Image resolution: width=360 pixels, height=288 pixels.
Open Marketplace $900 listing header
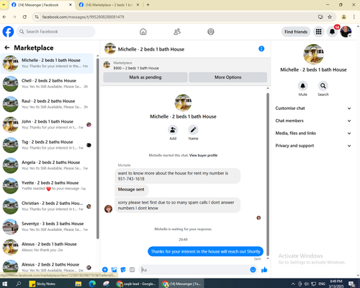(185, 66)
